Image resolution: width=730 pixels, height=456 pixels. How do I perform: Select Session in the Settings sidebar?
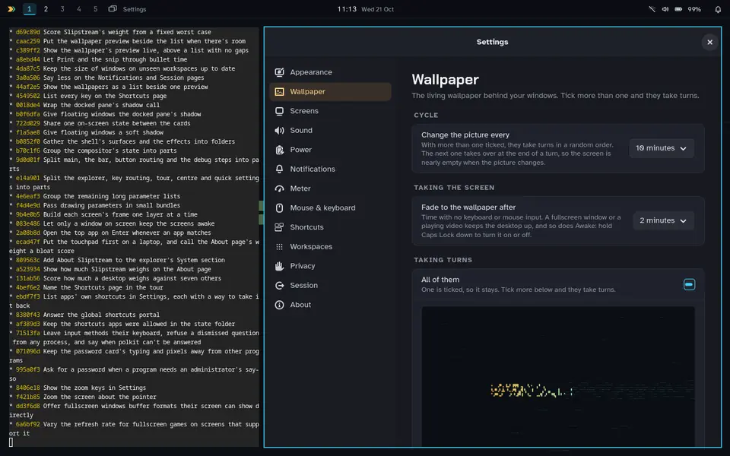330,285
